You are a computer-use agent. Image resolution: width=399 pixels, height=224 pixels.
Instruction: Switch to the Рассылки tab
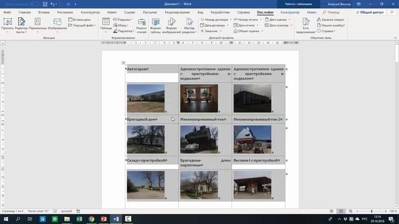150,12
